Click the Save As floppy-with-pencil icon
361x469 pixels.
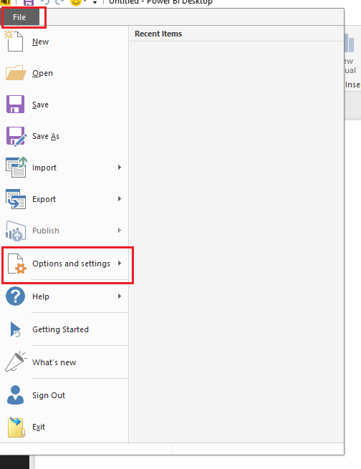[16, 136]
